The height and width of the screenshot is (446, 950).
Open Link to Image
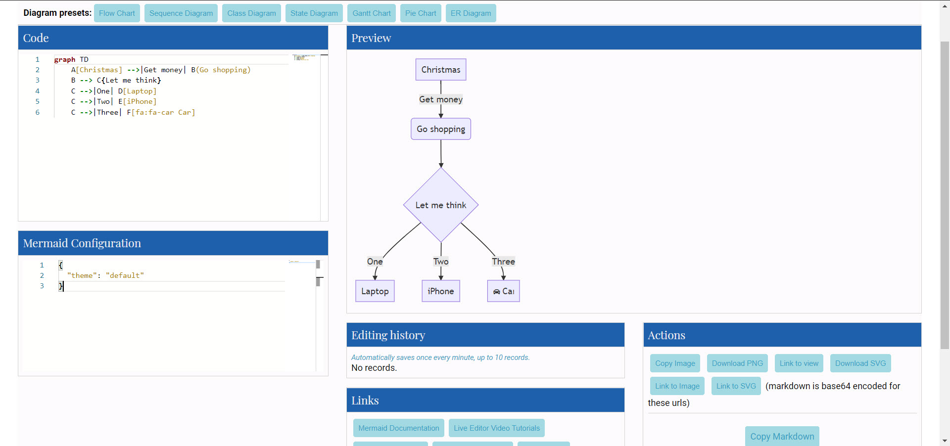coord(677,386)
